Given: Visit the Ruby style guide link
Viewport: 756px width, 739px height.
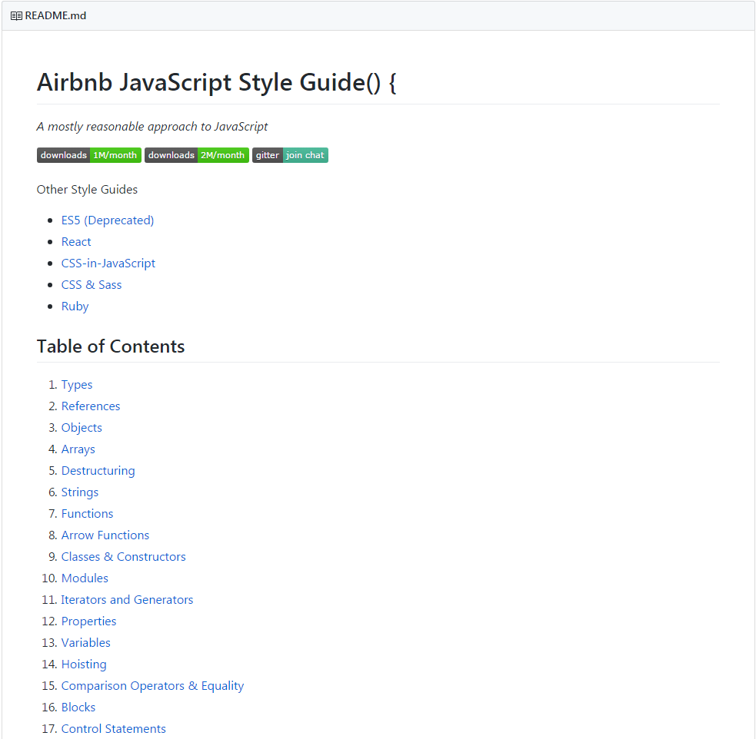Looking at the screenshot, I should pyautogui.click(x=75, y=307).
